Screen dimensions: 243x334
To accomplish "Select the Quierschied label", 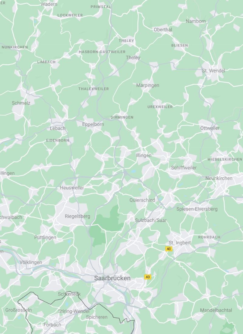I will pyautogui.click(x=142, y=200).
